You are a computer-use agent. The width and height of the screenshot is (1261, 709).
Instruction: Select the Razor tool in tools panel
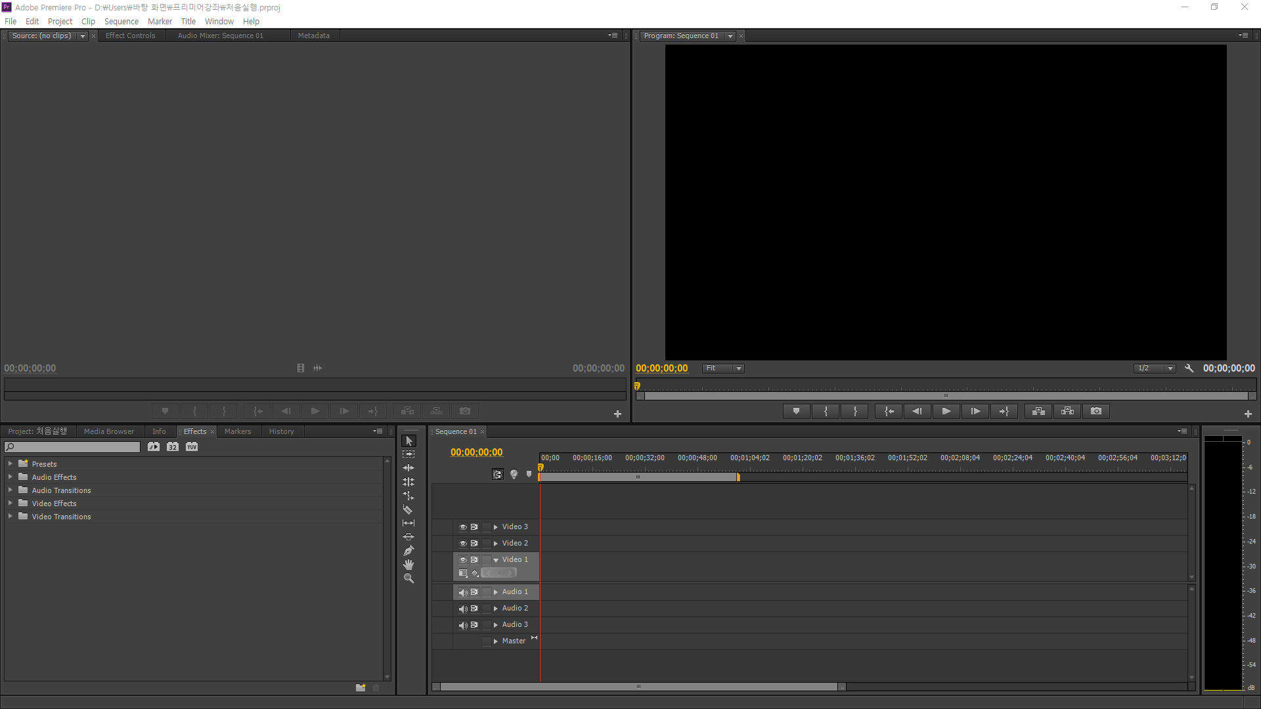(x=408, y=509)
